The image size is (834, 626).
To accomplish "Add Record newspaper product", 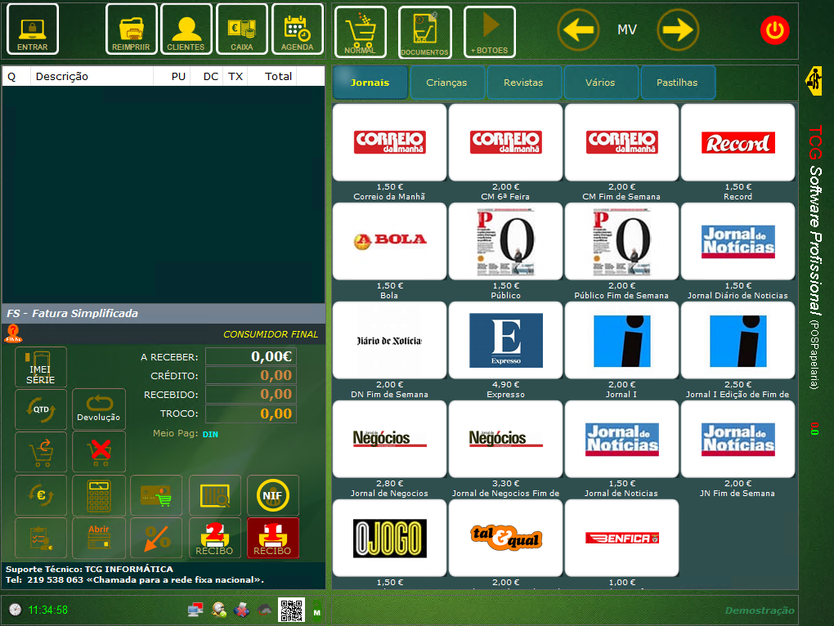I will (x=738, y=142).
